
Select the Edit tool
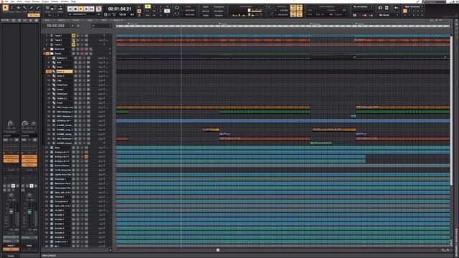pyautogui.click(x=25, y=8)
